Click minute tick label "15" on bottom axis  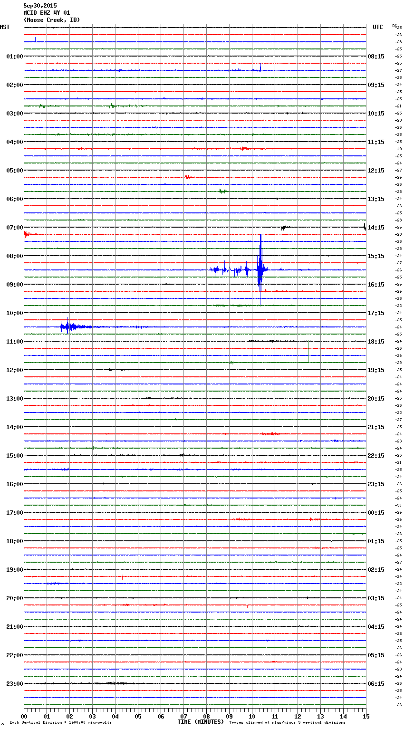[x=366, y=716]
